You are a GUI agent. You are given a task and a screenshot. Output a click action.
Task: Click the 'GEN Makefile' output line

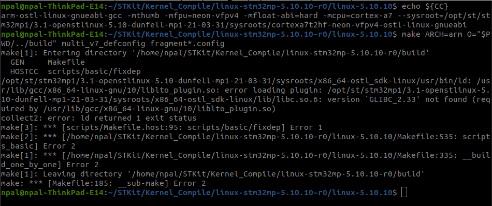[x=48, y=63]
